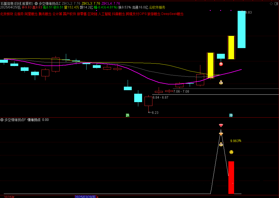Click the orange diamond icon in indicator panel

[221, 134]
